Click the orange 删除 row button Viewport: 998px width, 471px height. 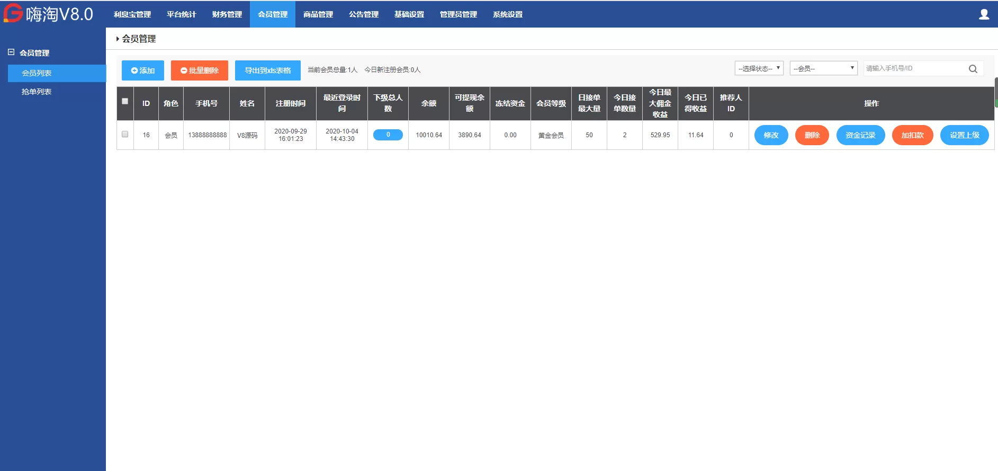[x=812, y=135]
